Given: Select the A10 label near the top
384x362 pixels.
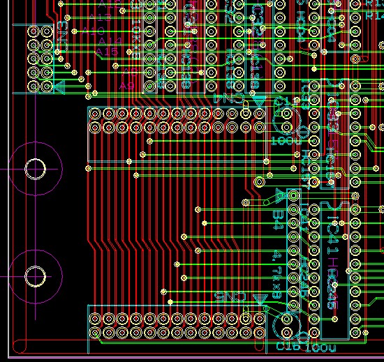Looking at the screenshot, I should point(93,31).
